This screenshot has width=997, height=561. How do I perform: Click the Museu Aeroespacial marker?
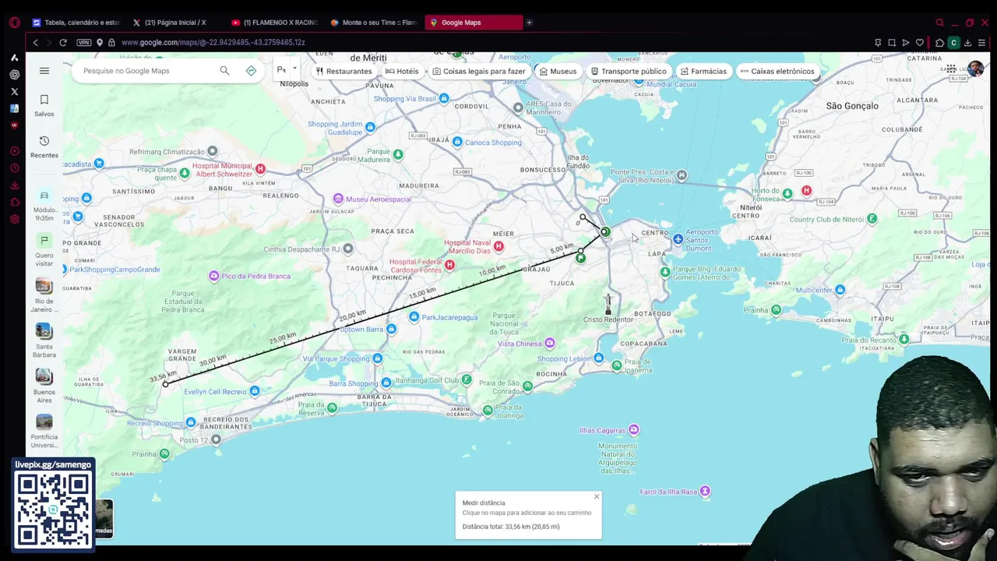point(338,199)
